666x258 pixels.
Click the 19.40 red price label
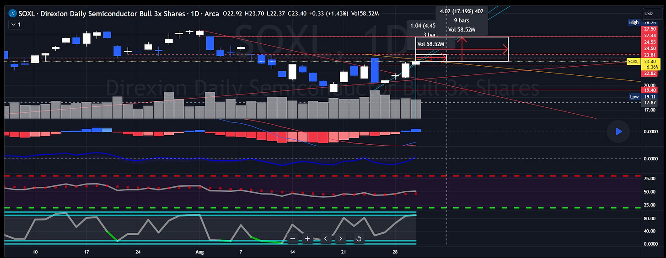pyautogui.click(x=649, y=90)
